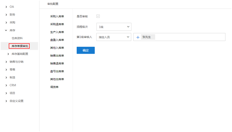Click inside the reviewer list field
This screenshot has height=132, width=232.
(179, 37)
